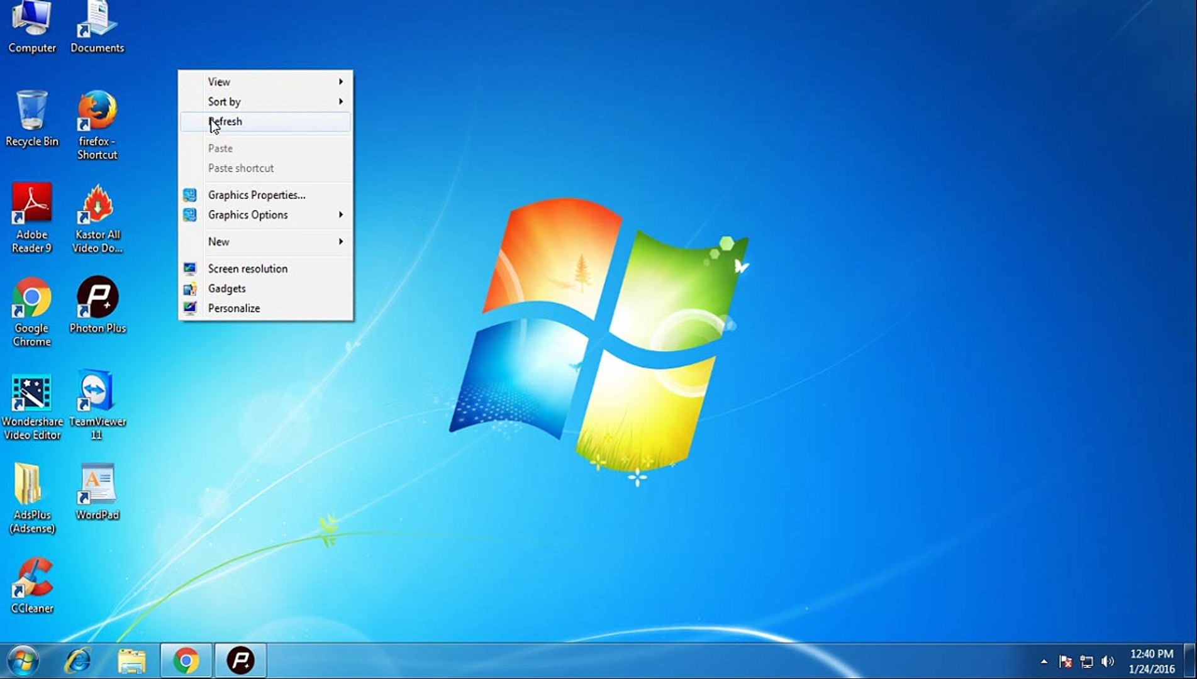Screen dimensions: 1197x679
Task: Open Gadgets from the context menu
Action: [x=265, y=289]
